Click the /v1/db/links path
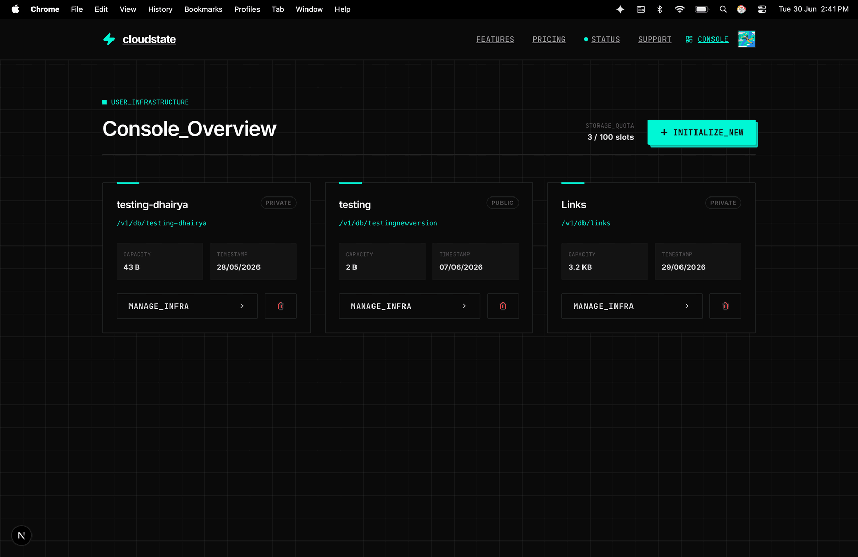 pos(586,223)
